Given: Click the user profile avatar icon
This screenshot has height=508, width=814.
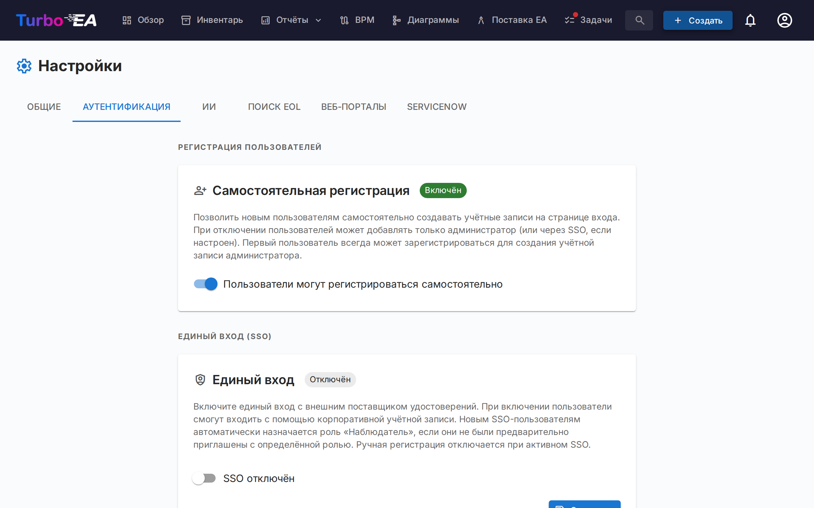Looking at the screenshot, I should tap(784, 20).
